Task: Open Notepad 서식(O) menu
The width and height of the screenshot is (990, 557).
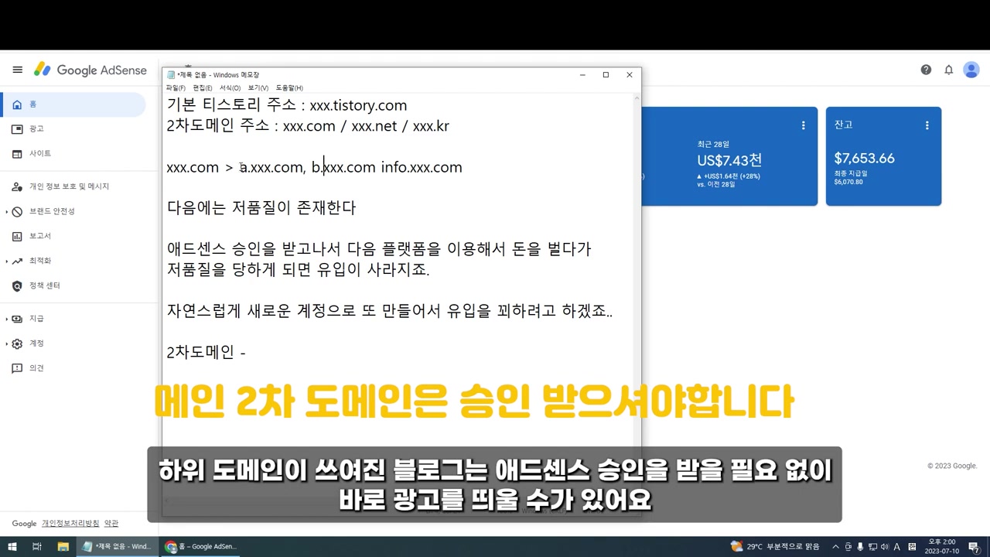Action: click(230, 88)
